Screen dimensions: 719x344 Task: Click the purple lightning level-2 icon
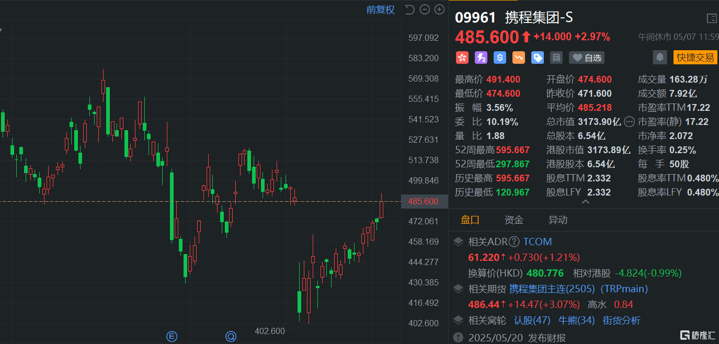481,58
